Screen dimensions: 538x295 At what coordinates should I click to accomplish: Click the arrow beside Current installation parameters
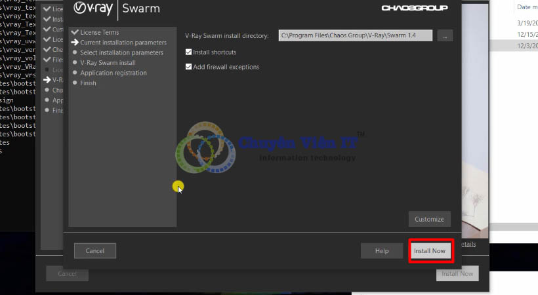[x=75, y=43]
